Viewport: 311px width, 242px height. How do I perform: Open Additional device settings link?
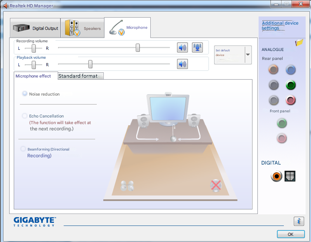(280, 26)
